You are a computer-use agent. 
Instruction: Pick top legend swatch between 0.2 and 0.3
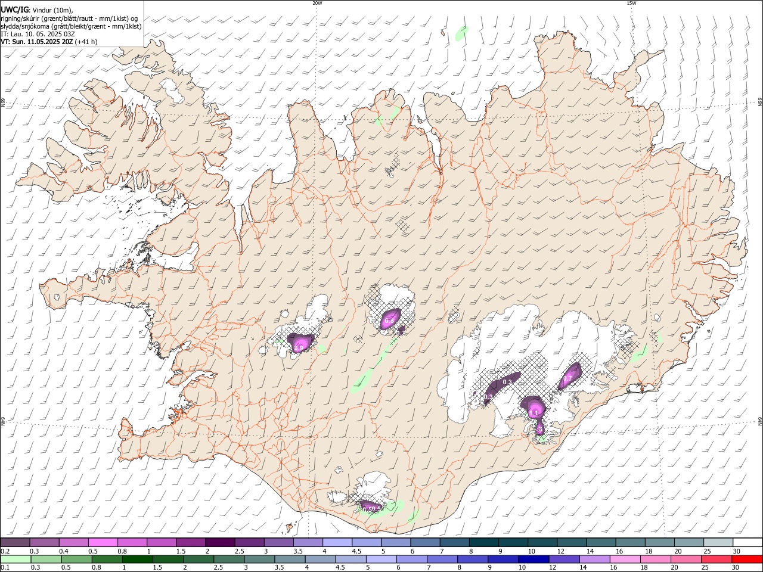pos(15,542)
